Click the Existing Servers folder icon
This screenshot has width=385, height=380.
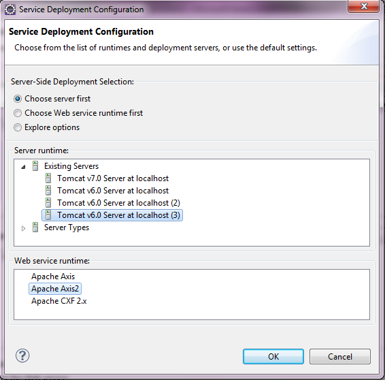(x=35, y=166)
